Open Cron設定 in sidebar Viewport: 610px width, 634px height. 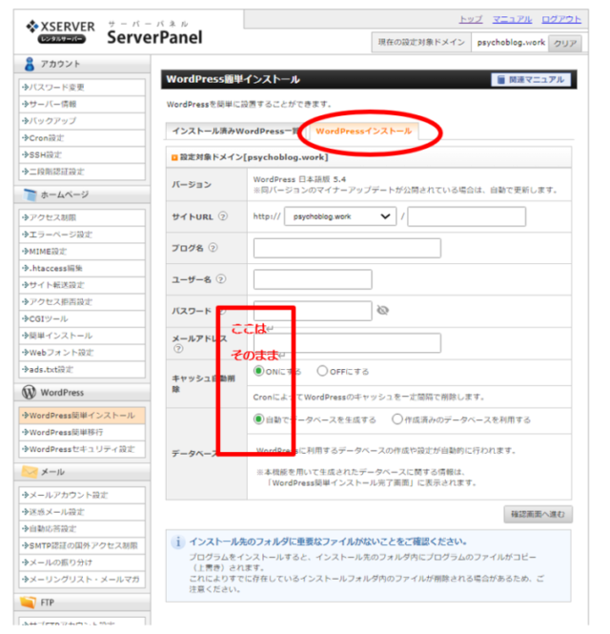click(x=82, y=138)
